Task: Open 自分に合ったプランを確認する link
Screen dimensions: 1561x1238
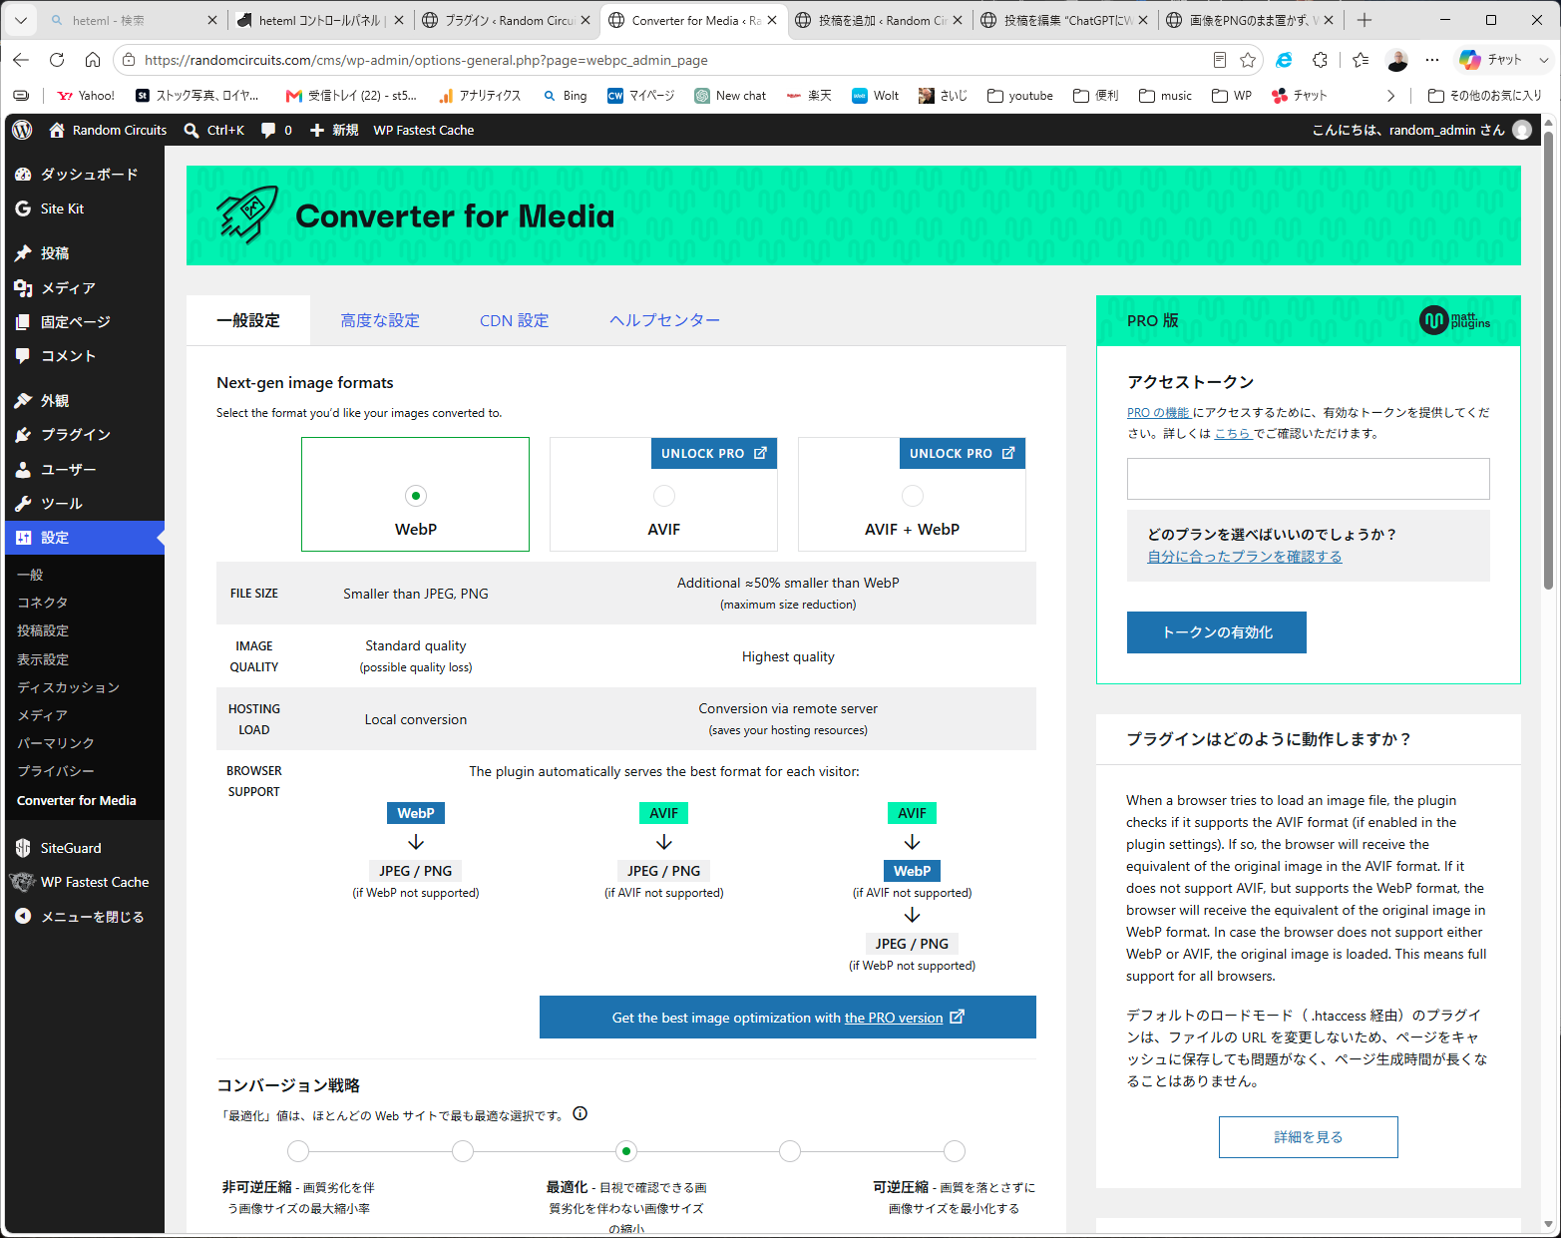Action: point(1245,557)
